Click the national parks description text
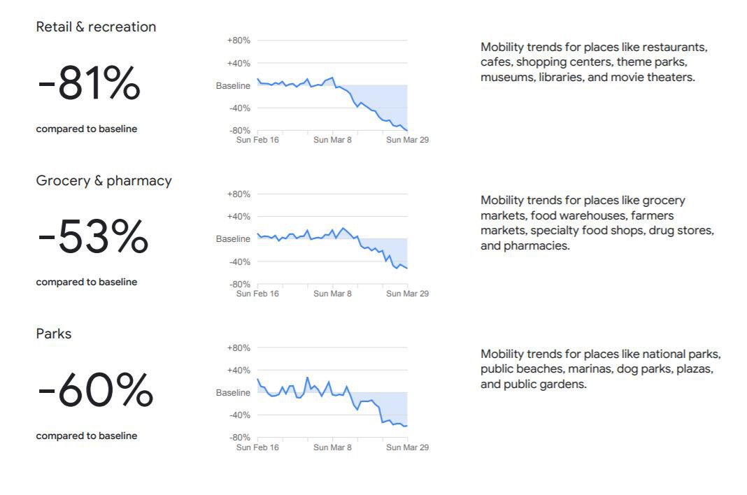This screenshot has height=495, width=747. 600,369
